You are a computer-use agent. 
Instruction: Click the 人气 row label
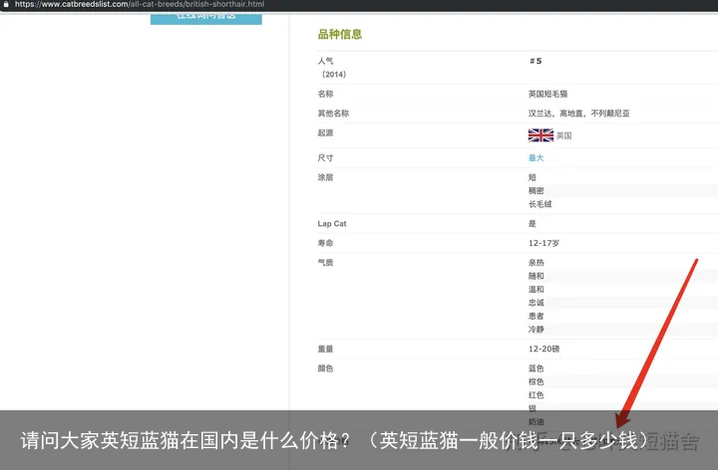325,61
